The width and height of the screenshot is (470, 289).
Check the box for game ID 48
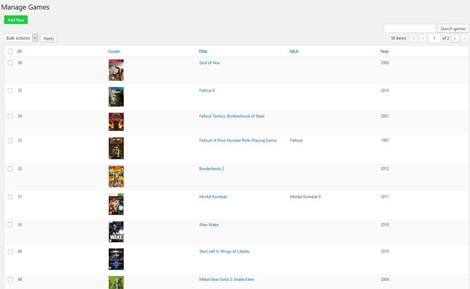(x=10, y=280)
